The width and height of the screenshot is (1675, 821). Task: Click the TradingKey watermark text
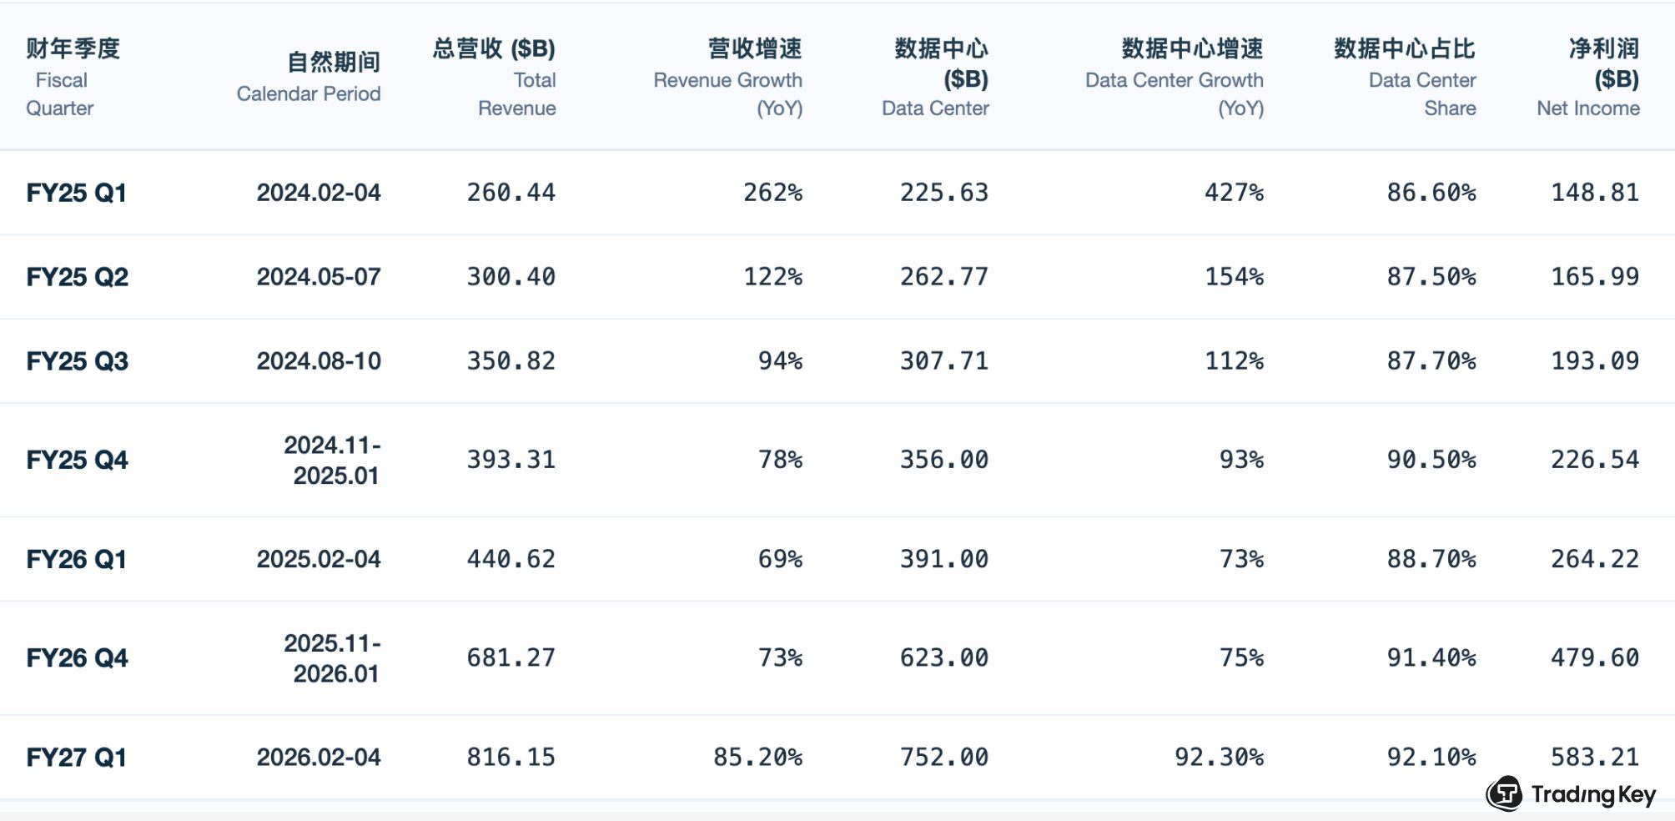point(1593,794)
